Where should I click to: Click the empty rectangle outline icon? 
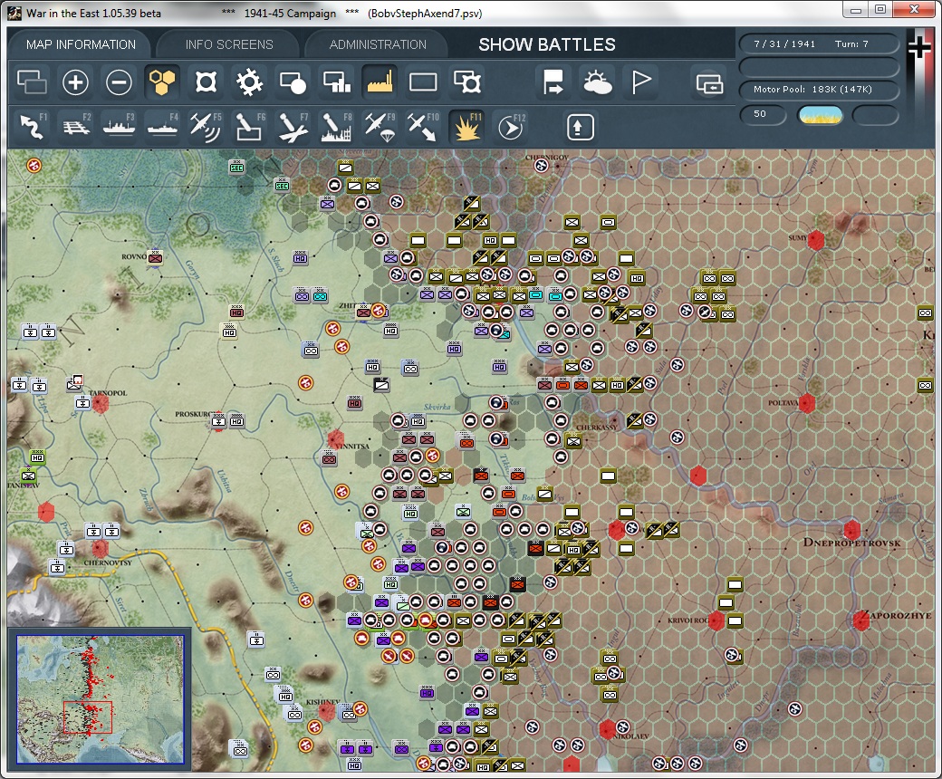[423, 82]
